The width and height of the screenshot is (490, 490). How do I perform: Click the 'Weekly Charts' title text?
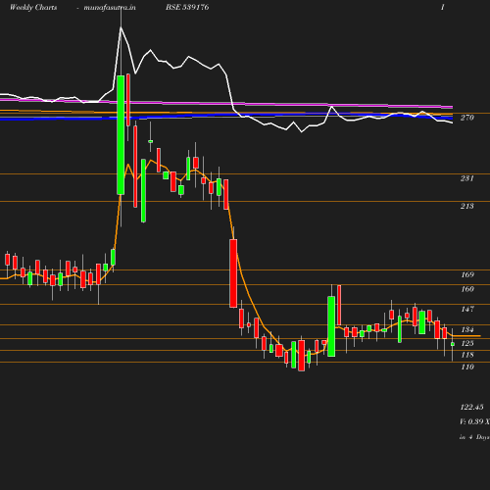33,7
